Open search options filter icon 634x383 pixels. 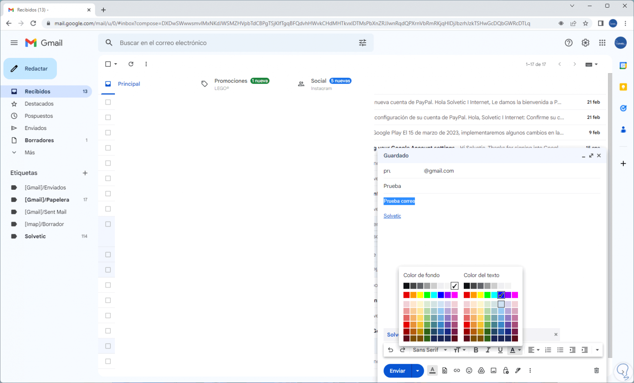[x=362, y=43]
